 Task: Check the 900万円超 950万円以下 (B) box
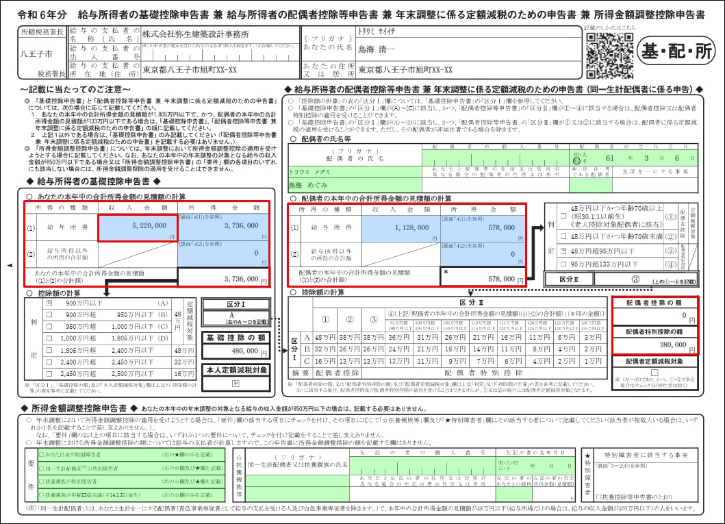[49, 314]
